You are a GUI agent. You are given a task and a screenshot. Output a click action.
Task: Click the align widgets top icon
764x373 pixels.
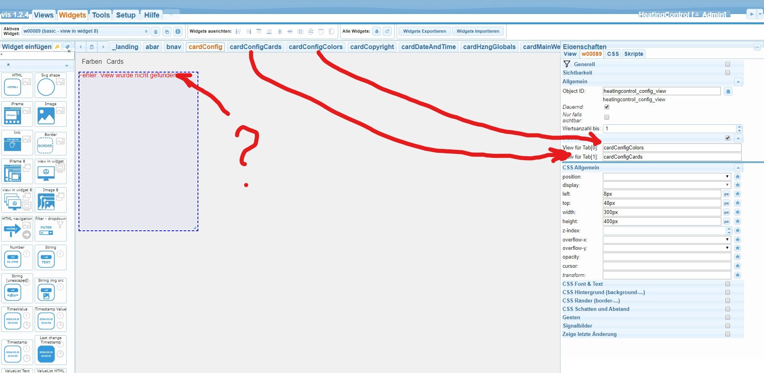[259, 31]
